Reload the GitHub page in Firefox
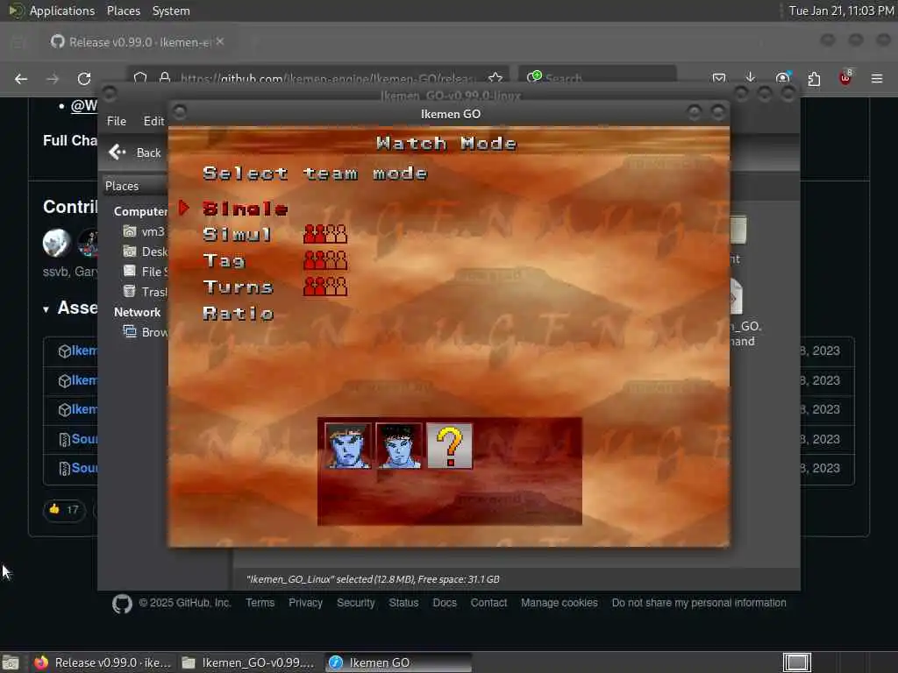Screen dimensions: 898x673 (84, 79)
